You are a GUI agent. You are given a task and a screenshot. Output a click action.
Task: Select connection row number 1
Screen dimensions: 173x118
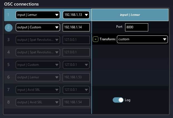pyautogui.click(x=9, y=15)
